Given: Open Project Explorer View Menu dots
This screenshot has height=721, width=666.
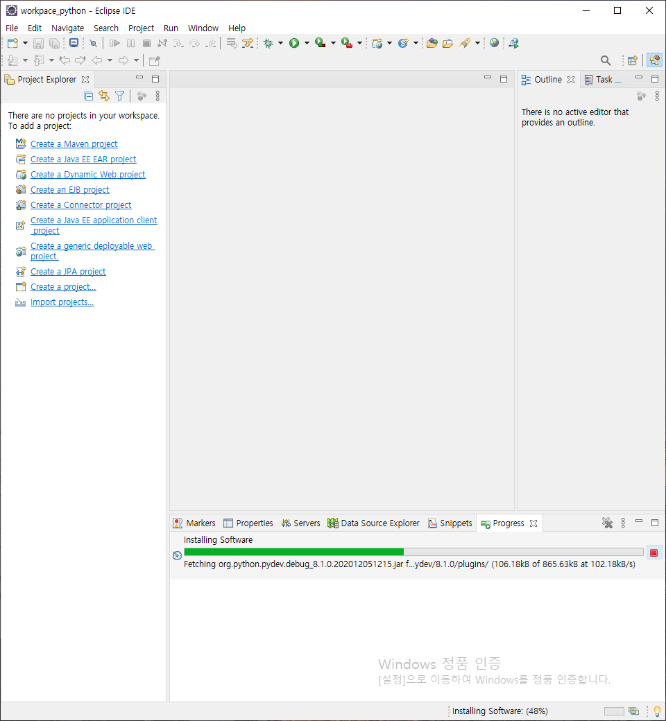Looking at the screenshot, I should (157, 96).
